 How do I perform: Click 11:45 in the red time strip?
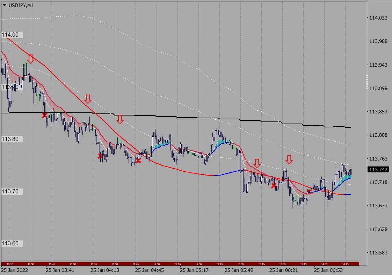pyautogui.click(x=136, y=264)
